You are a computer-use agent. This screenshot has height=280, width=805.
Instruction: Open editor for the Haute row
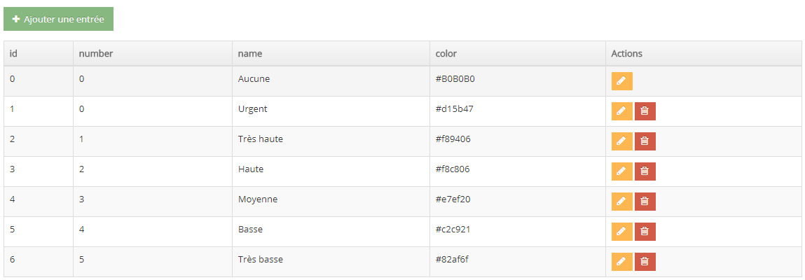coord(621,171)
